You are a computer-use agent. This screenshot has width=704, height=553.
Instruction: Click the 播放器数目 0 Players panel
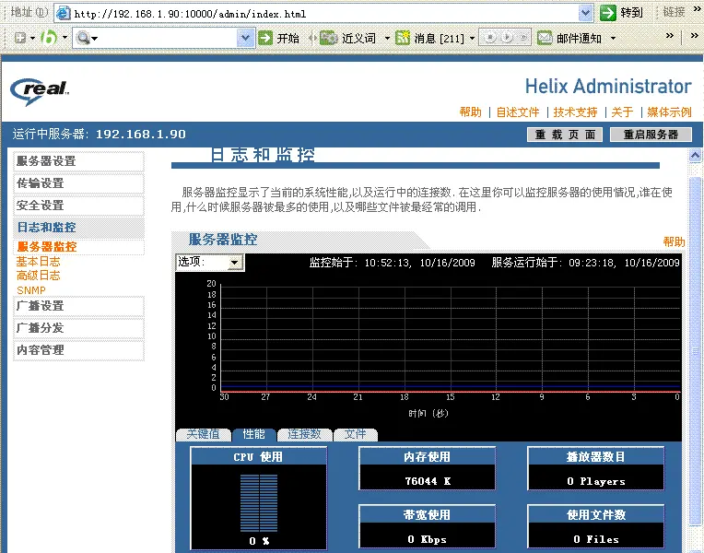tap(596, 468)
